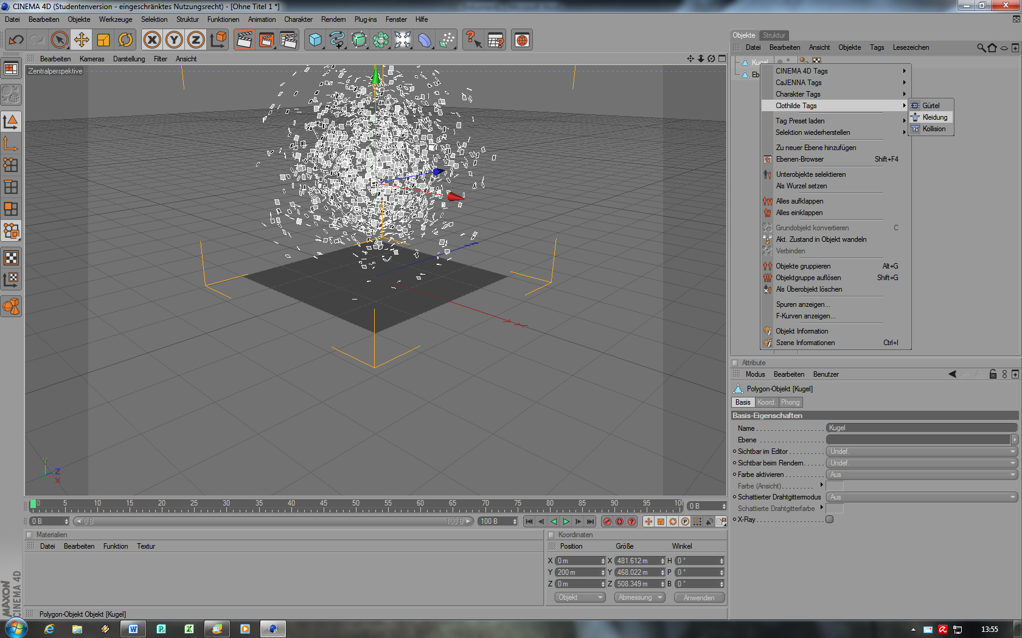Expand the CaJENNA Tags submenu
Screen dimensions: 1022x638
click(x=836, y=83)
